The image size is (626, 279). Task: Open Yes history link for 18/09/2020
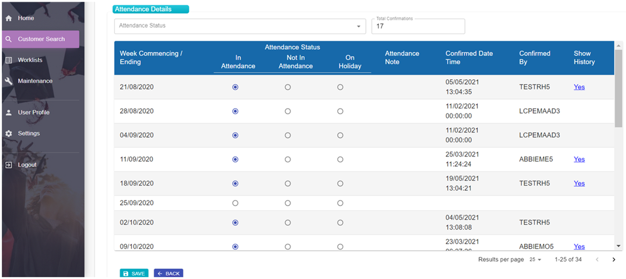click(579, 183)
